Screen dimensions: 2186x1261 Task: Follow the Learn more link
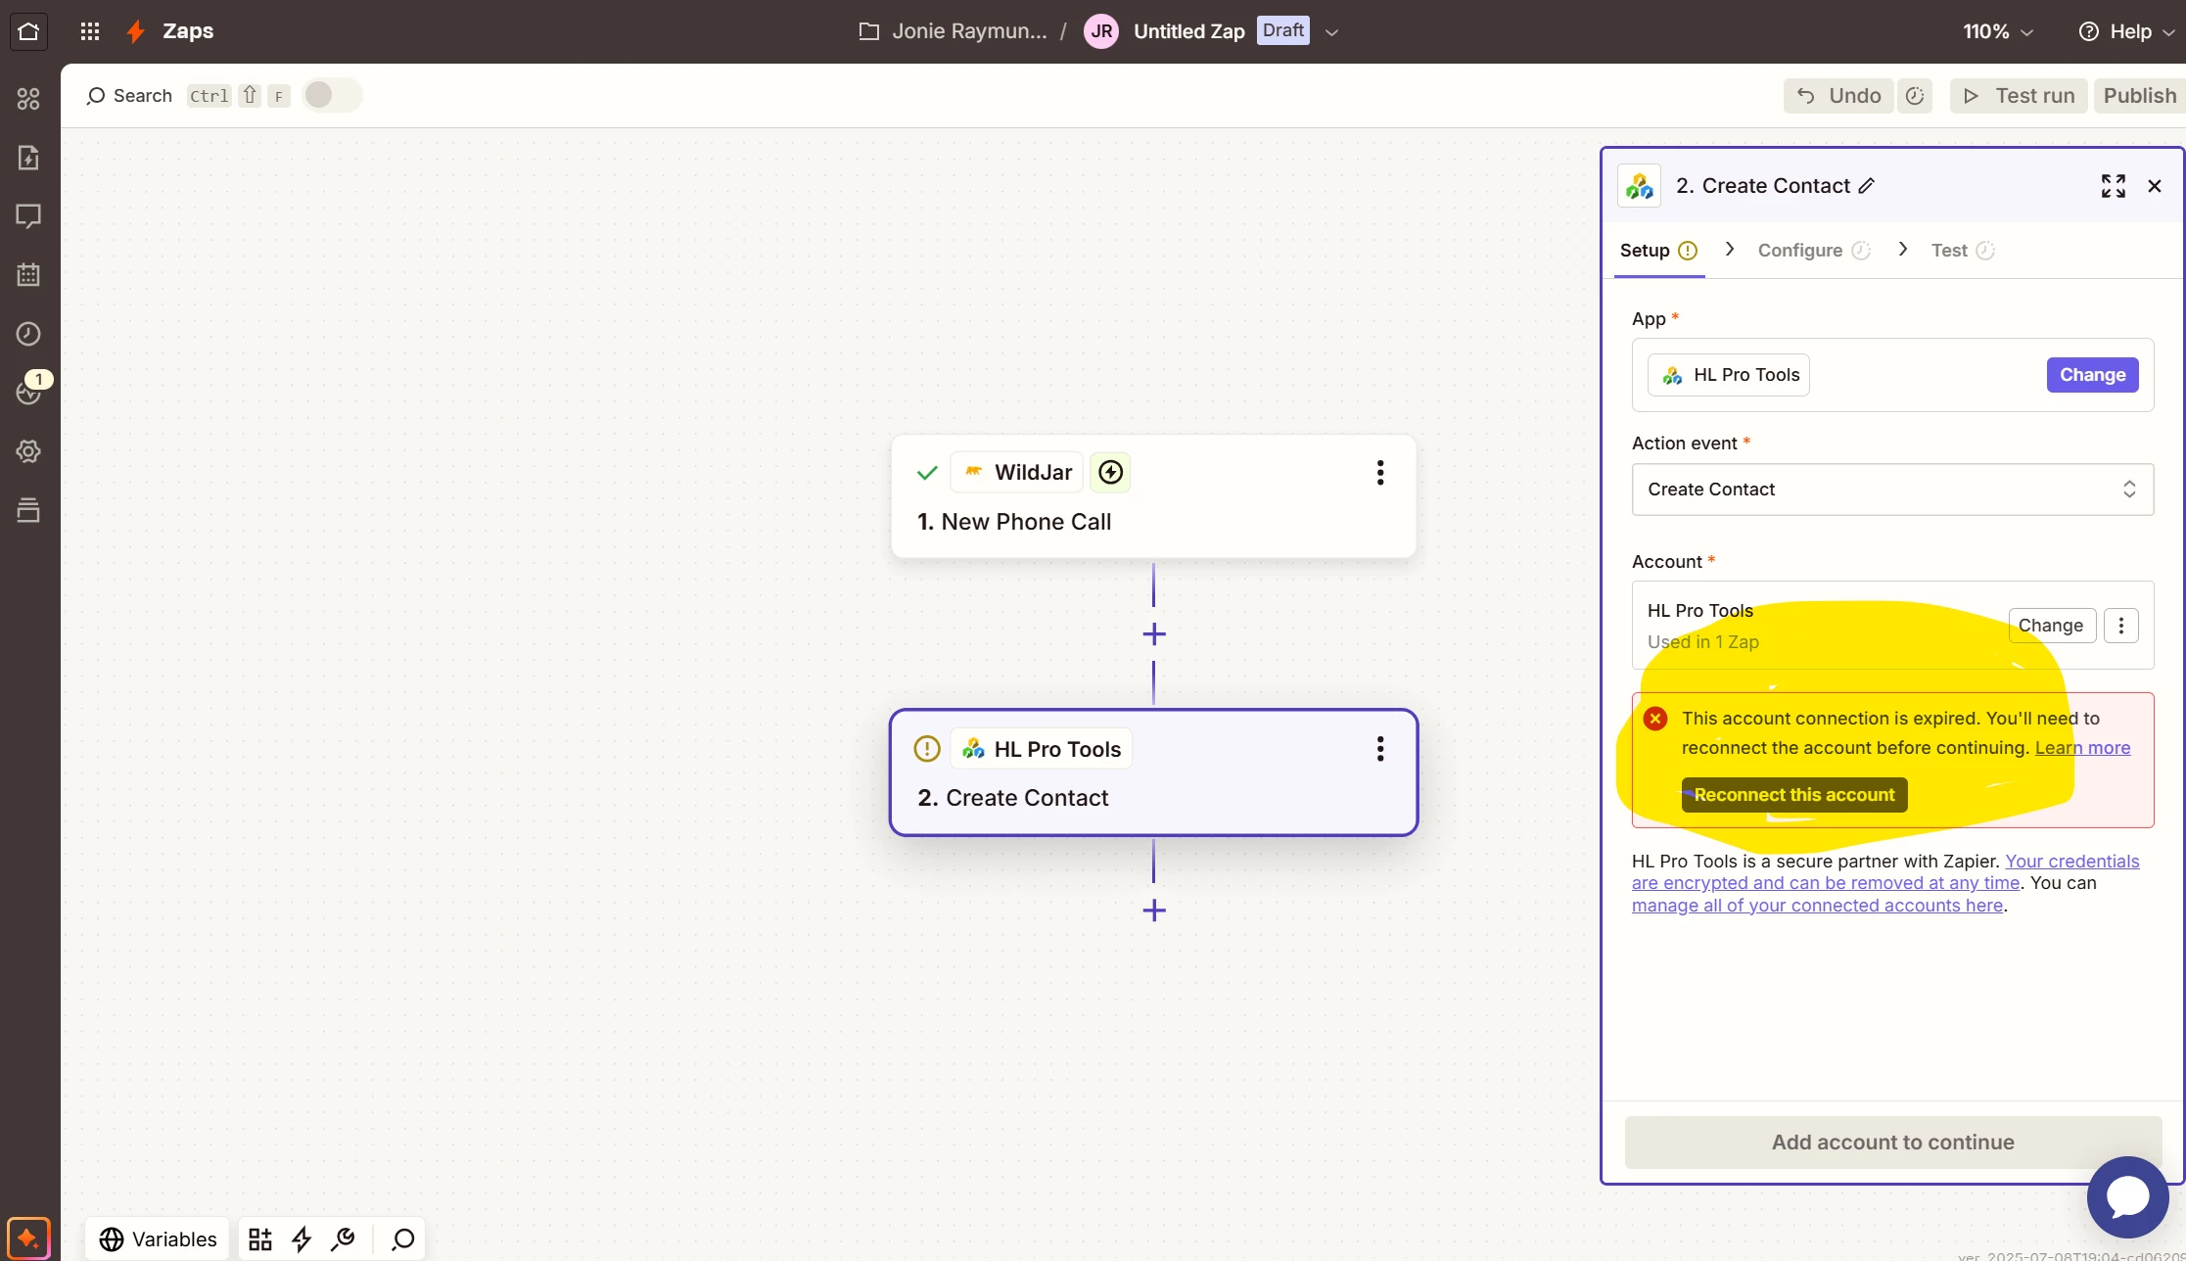[x=2082, y=748]
